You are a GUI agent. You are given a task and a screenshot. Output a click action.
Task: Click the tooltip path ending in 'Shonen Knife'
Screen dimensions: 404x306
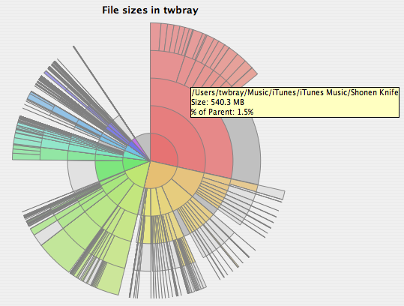tap(295, 92)
